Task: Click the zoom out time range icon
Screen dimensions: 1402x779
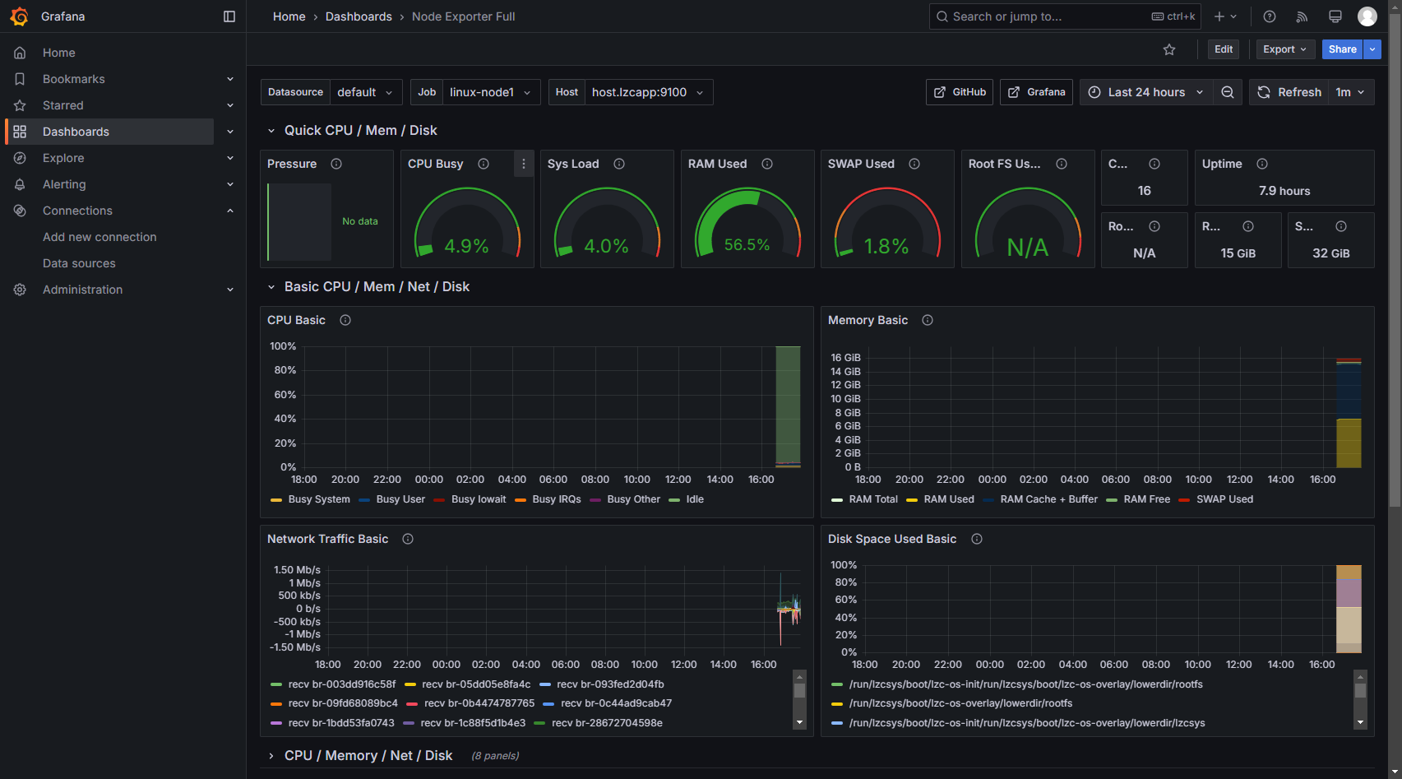Action: tap(1228, 92)
